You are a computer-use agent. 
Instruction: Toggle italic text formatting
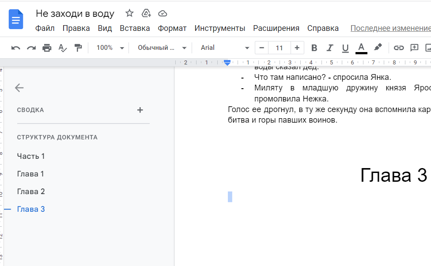pyautogui.click(x=329, y=48)
